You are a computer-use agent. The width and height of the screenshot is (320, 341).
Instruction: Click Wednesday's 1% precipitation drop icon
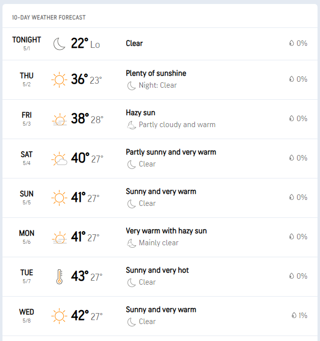[294, 316]
